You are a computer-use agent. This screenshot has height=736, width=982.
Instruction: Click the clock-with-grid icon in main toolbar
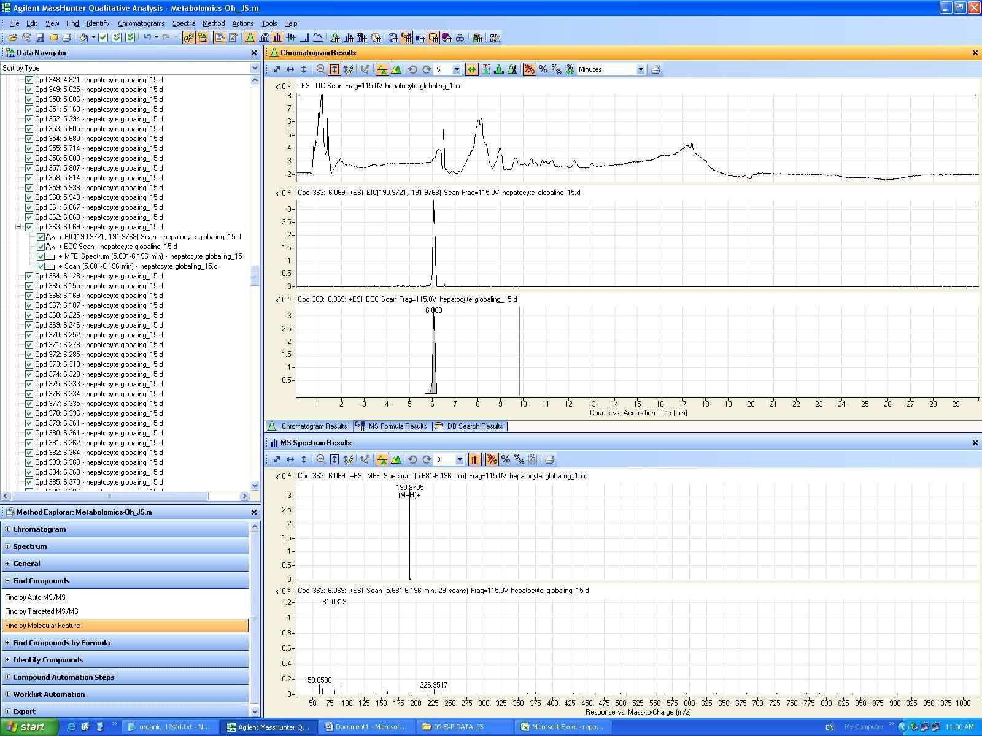tap(376, 37)
